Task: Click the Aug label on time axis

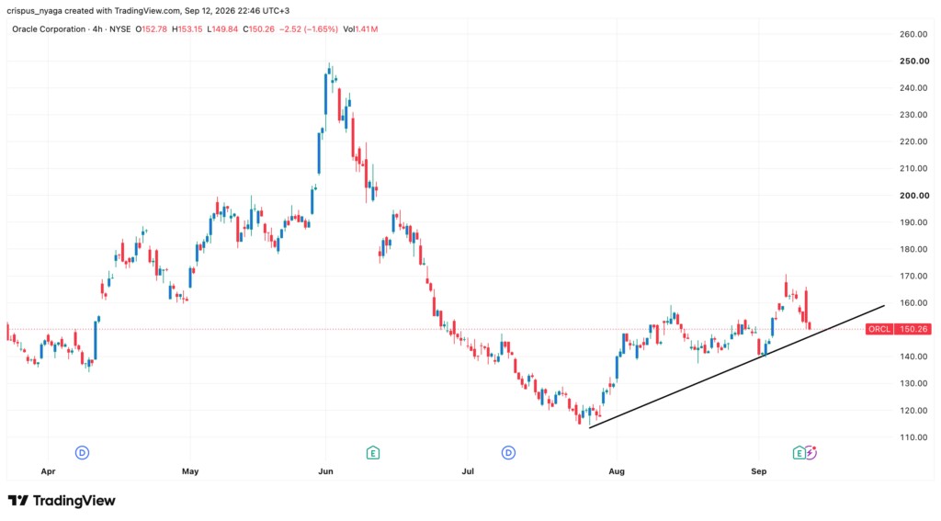Action: [x=617, y=471]
